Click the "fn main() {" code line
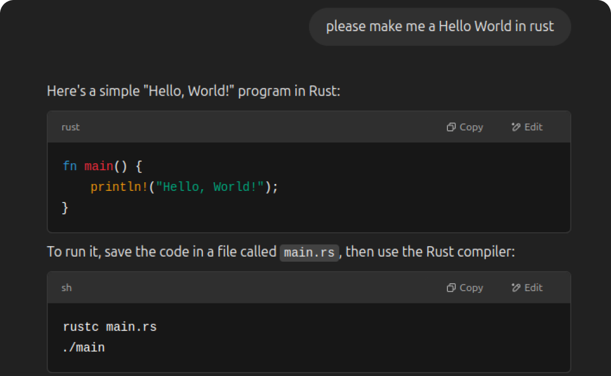Image resolution: width=611 pixels, height=376 pixels. coord(103,166)
